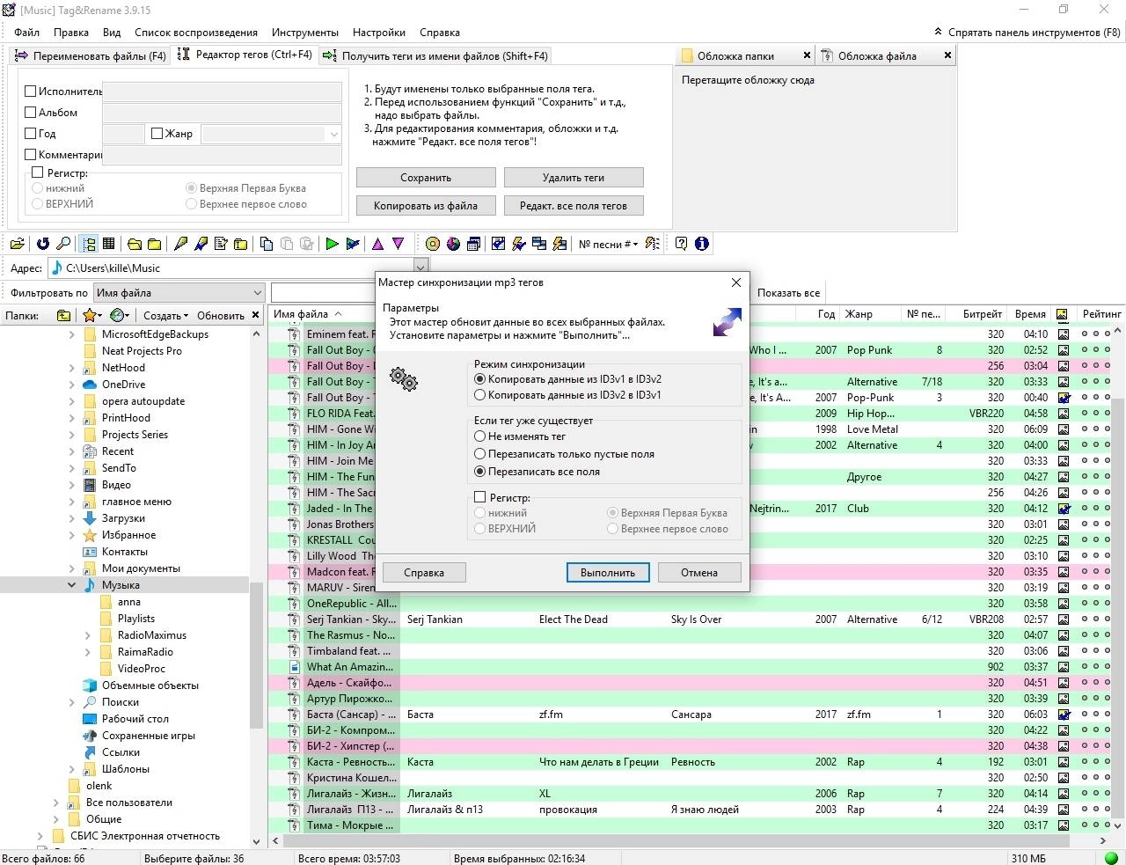The width and height of the screenshot is (1126, 865).
Task: Open the address path dropdown
Action: 420,268
